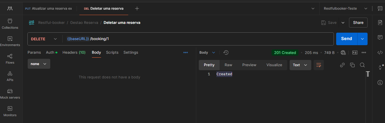Expand the DELETE method dropdown
Screen dimensions: 385x123
click(44, 39)
